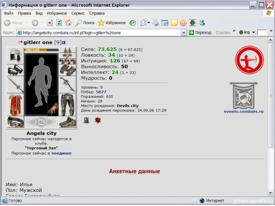This screenshot has height=206, width=275.
Task: Click the character health bar
Action: (41, 50)
